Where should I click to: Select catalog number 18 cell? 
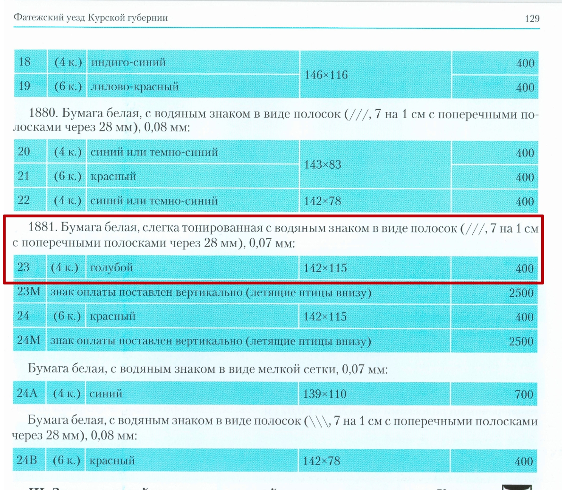click(25, 62)
